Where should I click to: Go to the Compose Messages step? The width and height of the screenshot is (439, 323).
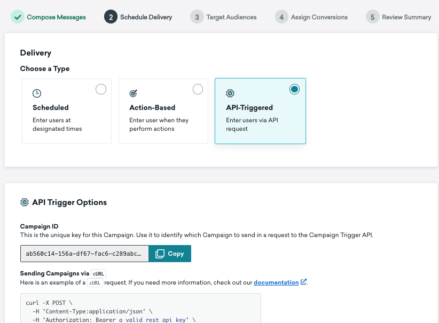[x=56, y=17]
